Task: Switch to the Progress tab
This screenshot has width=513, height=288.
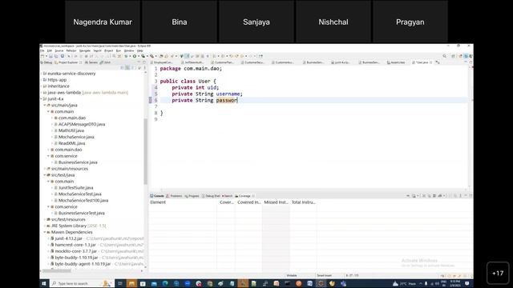Action: point(192,196)
